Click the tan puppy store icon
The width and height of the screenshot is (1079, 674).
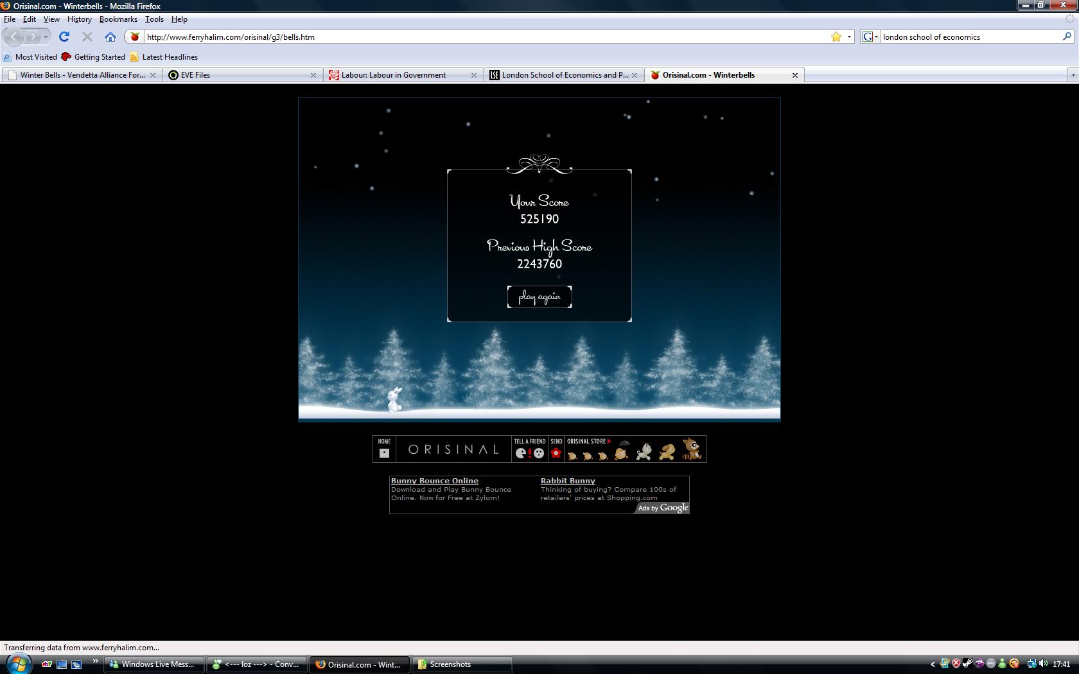[x=667, y=451]
